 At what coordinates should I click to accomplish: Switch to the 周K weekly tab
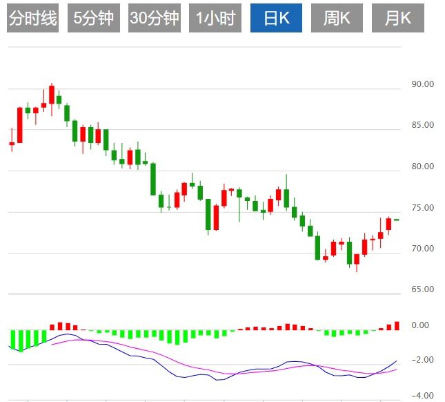click(x=337, y=18)
